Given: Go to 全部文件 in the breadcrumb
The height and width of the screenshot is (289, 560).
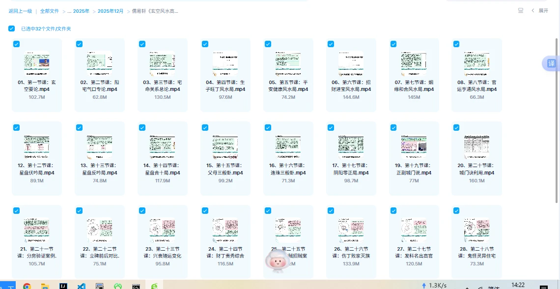Looking at the screenshot, I should pos(49,11).
